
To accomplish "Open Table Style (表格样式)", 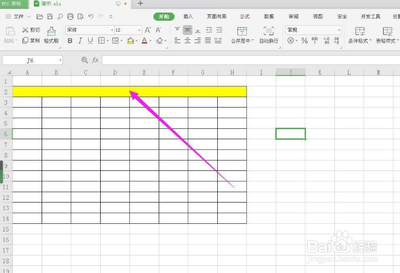I will [x=387, y=35].
